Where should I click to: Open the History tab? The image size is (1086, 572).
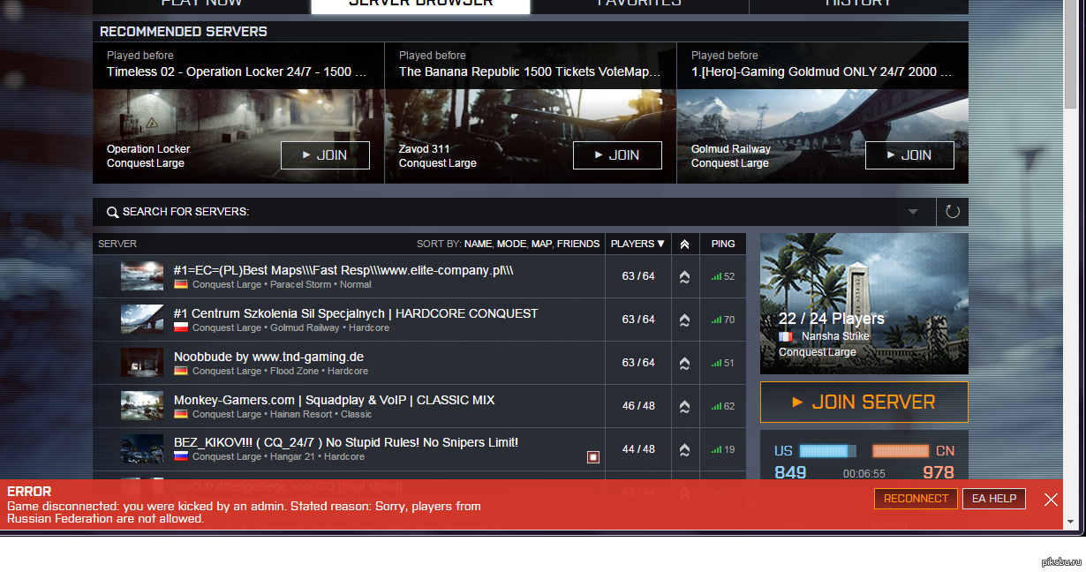tap(858, 4)
